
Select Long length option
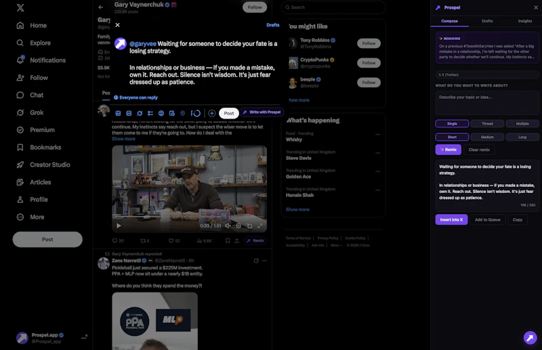click(x=522, y=137)
